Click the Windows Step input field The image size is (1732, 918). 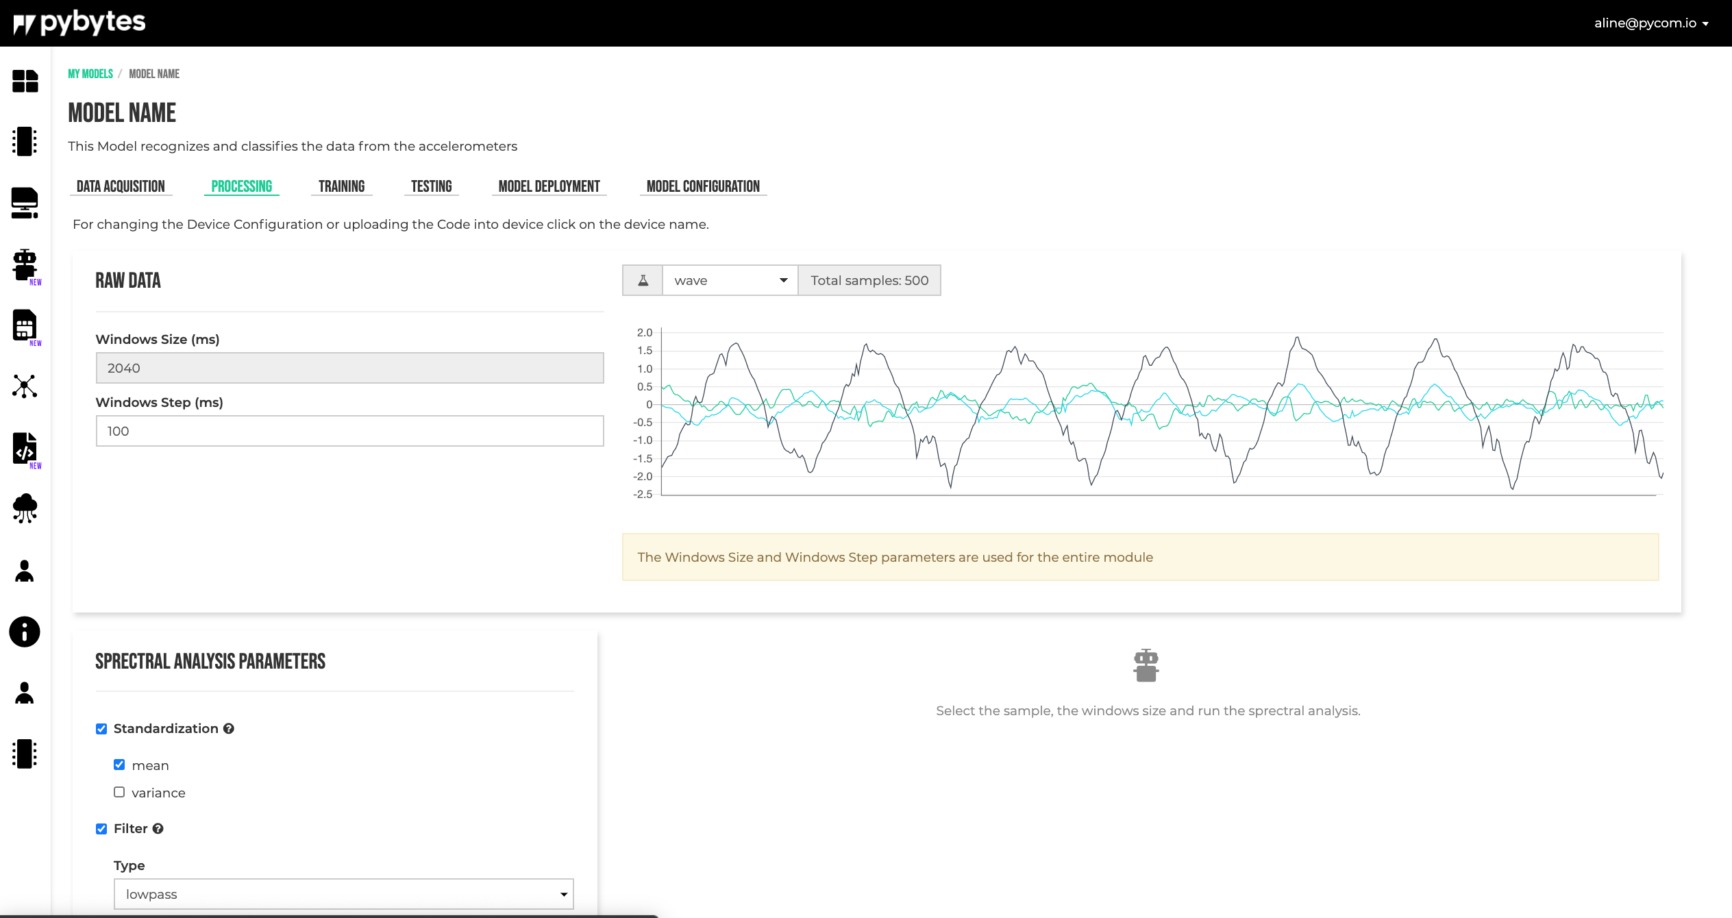click(349, 431)
